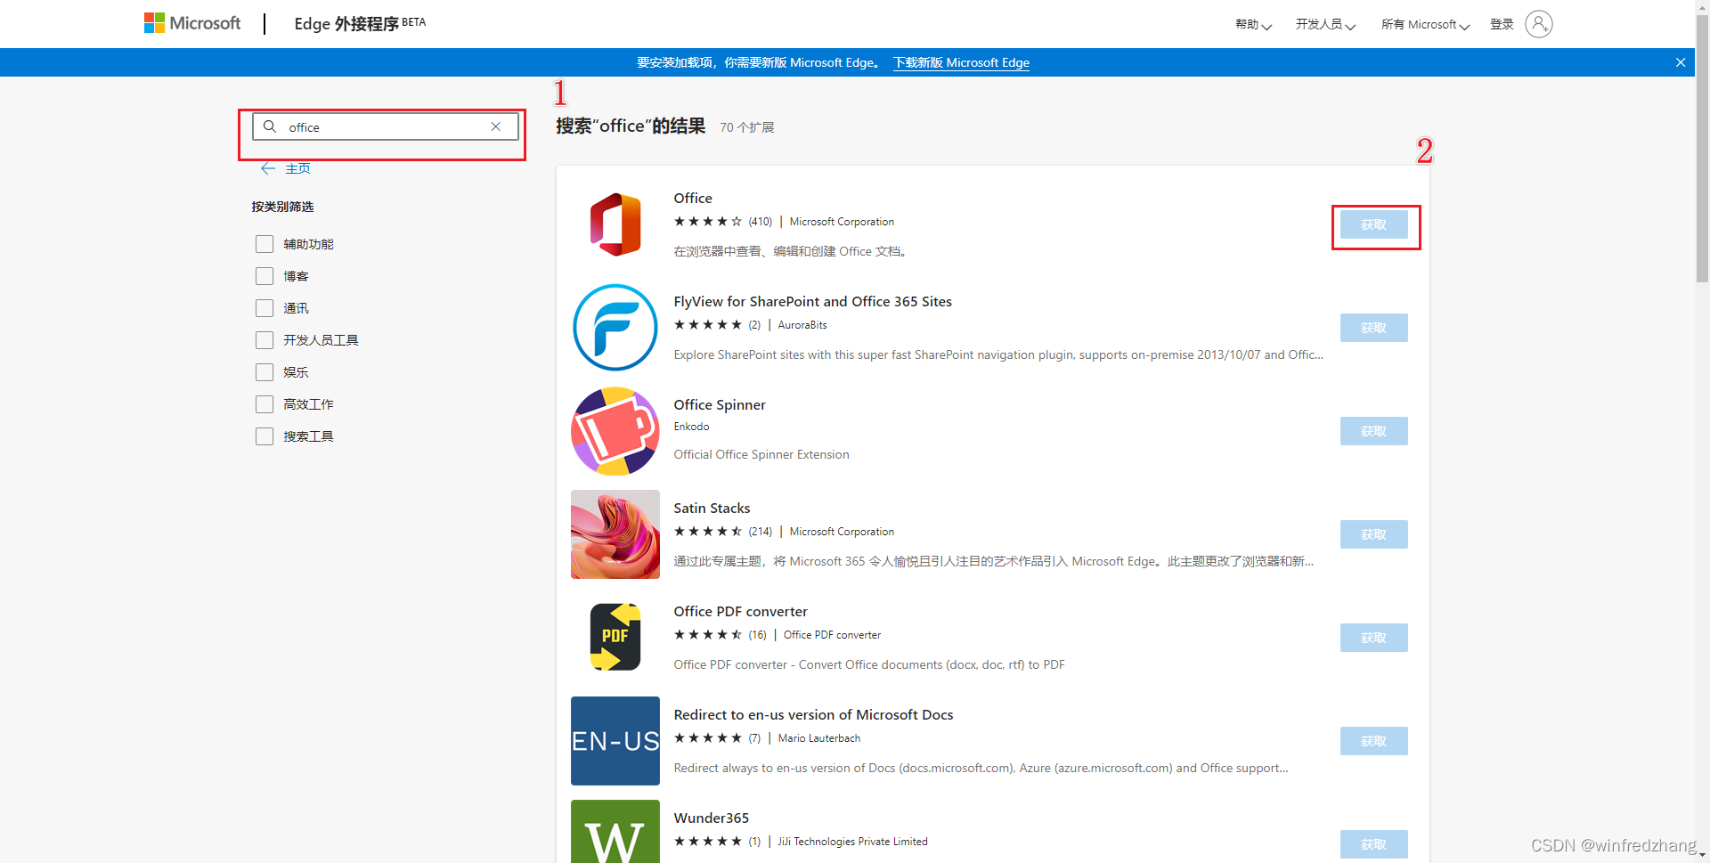Check the 搜索工具 category filter
1710x863 pixels.
point(265,436)
